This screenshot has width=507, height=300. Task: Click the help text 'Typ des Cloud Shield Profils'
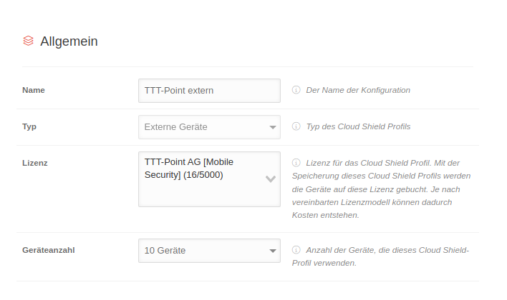pos(358,126)
